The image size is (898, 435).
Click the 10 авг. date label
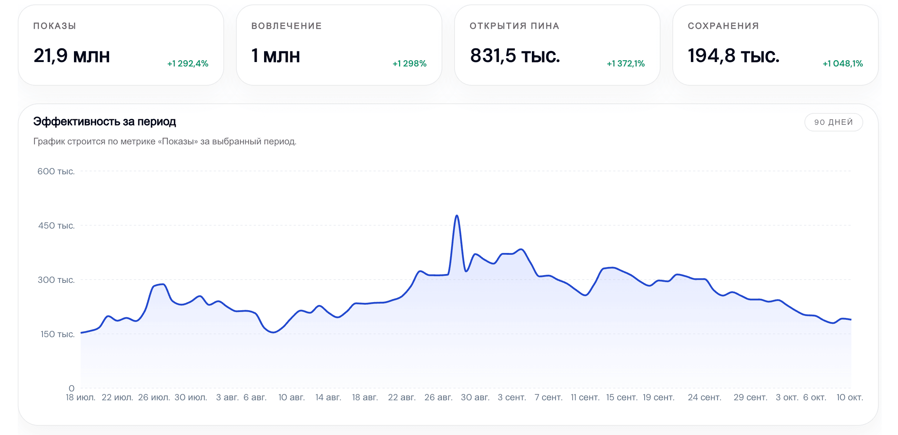[x=291, y=397]
